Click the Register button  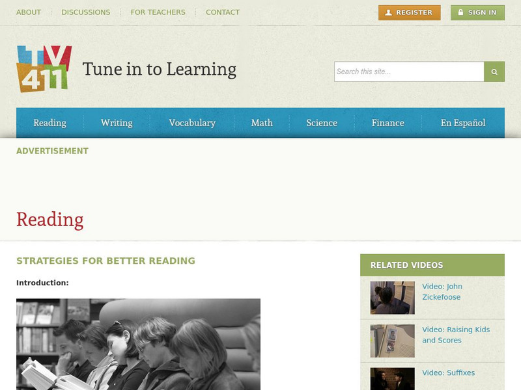410,12
